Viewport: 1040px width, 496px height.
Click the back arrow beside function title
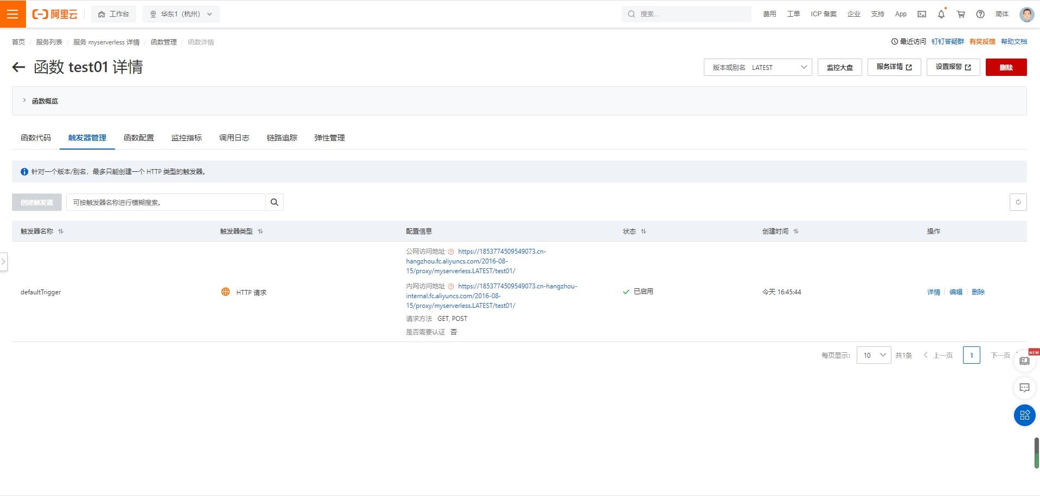tap(18, 67)
